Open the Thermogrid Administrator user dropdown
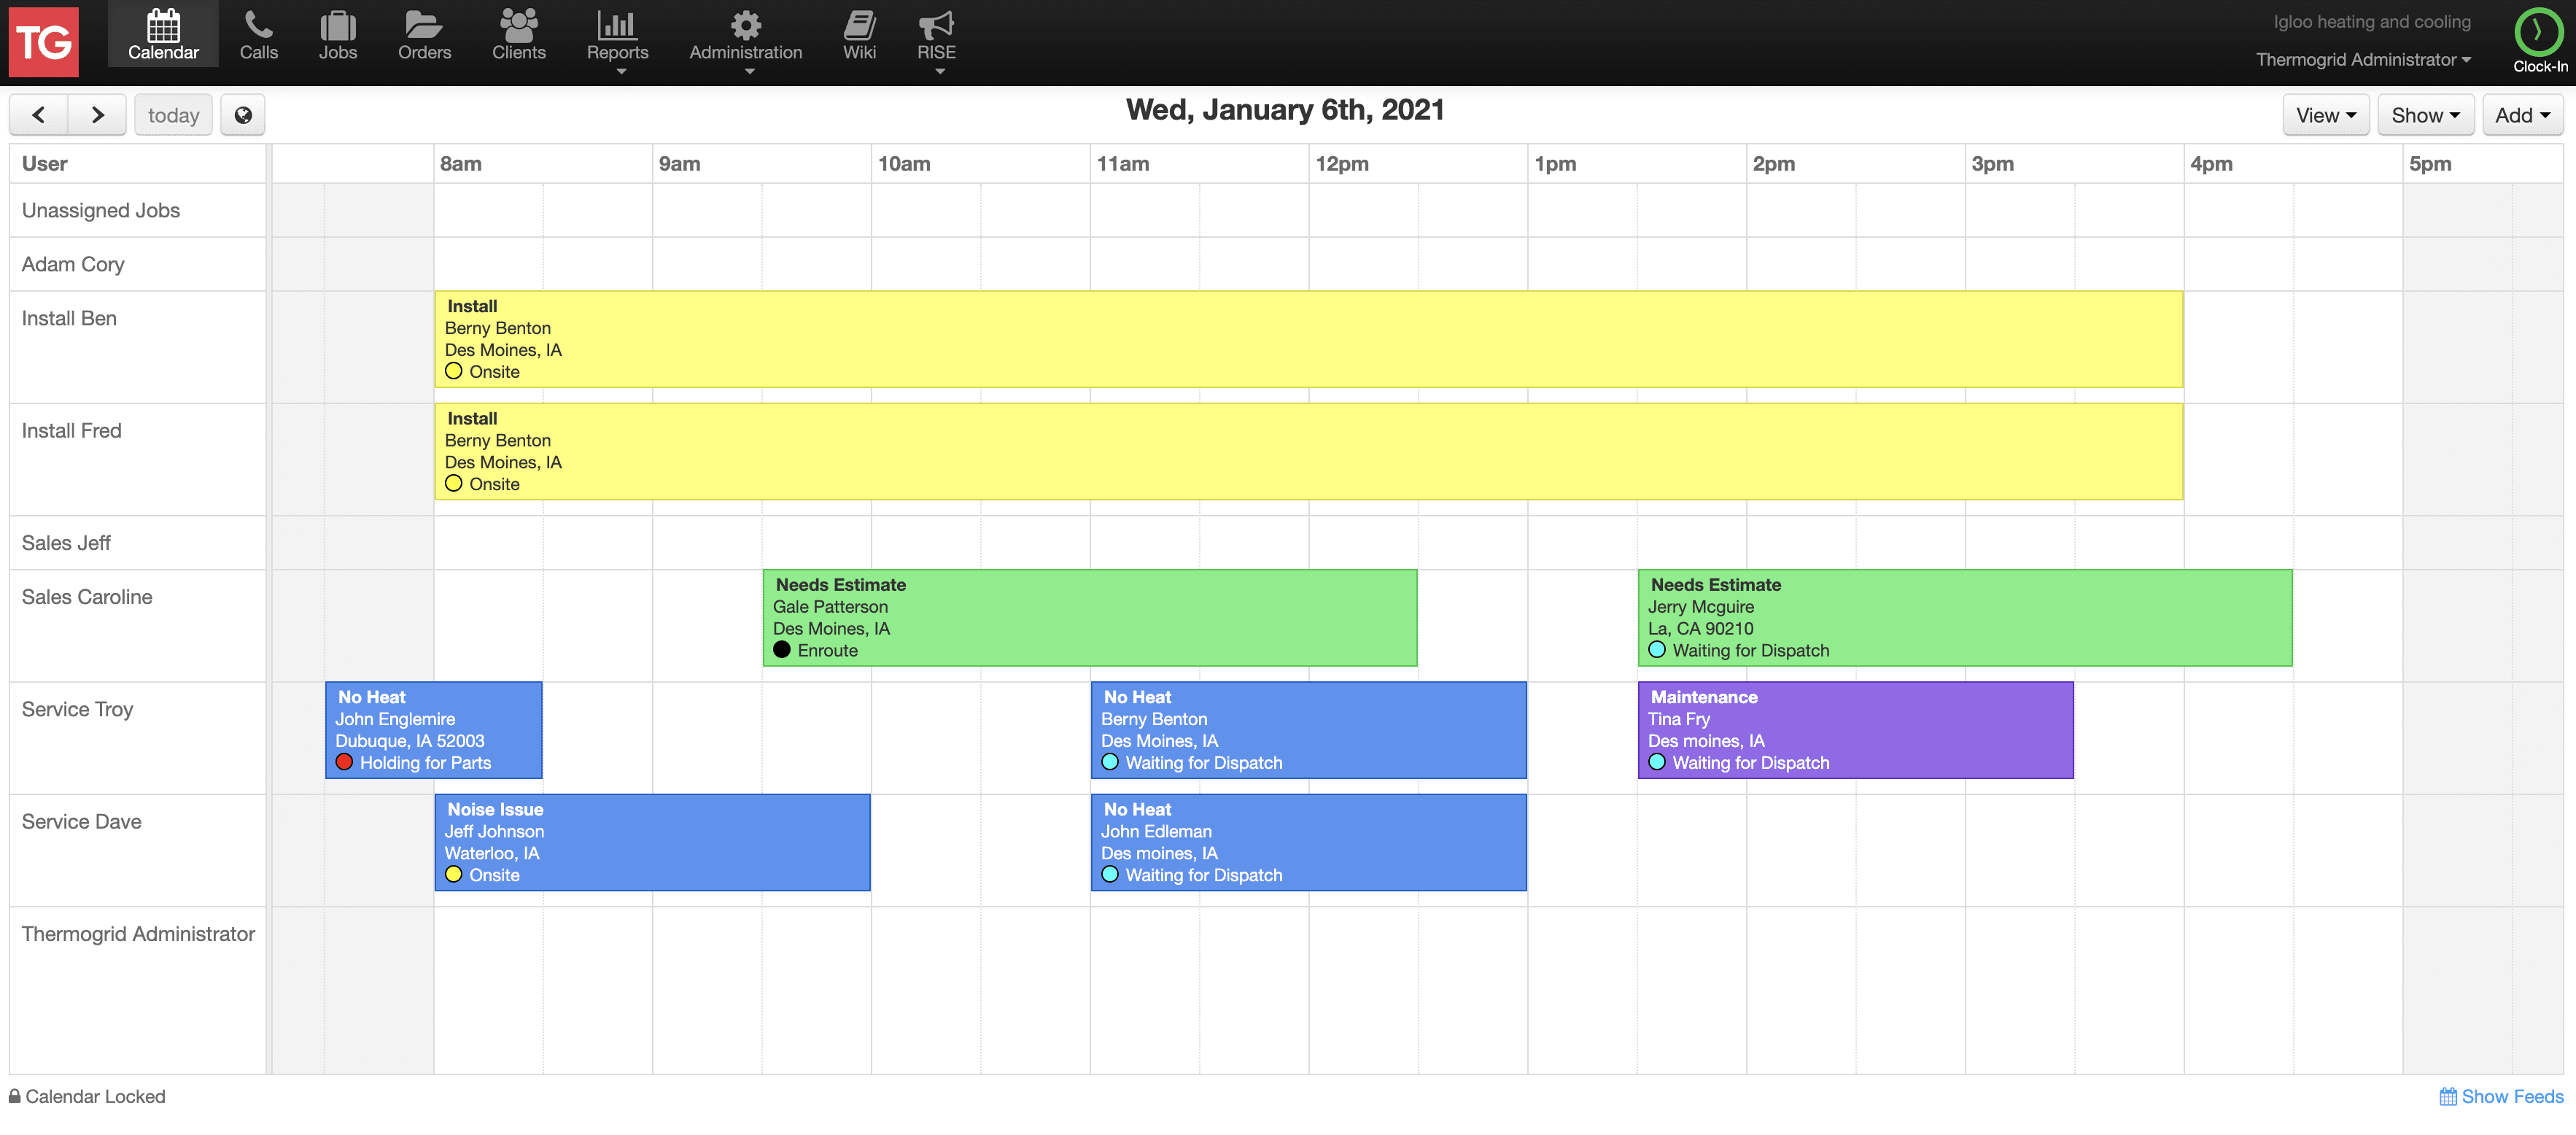Viewport: 2576px width, 1135px height. tap(2362, 60)
